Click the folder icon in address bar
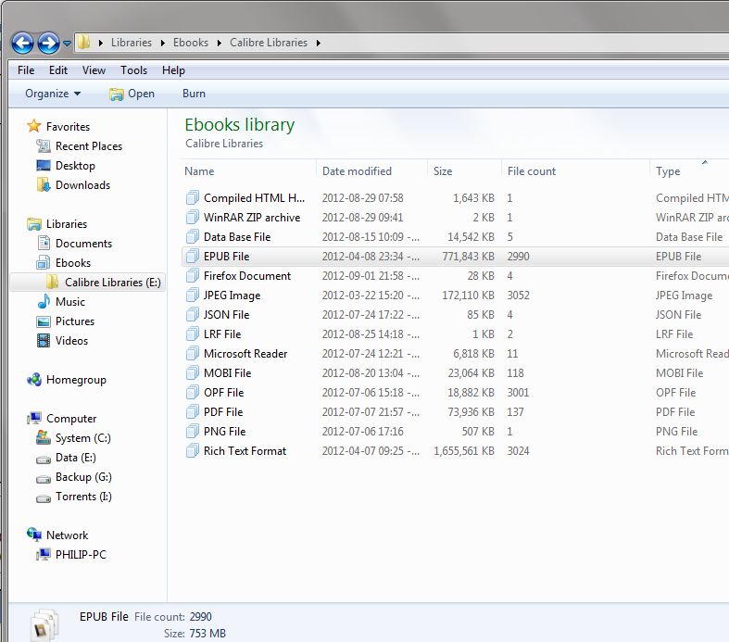 pyautogui.click(x=83, y=43)
